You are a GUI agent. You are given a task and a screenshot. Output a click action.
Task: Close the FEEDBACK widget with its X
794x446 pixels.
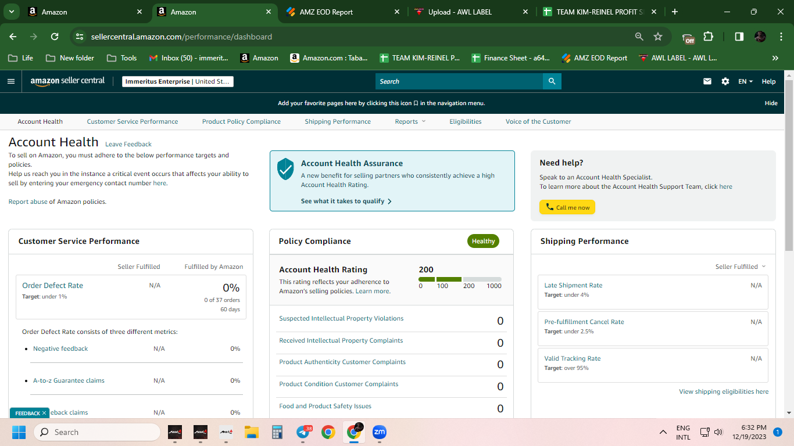click(44, 413)
